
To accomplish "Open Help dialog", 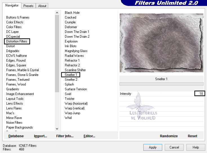I will [x=196, y=147].
